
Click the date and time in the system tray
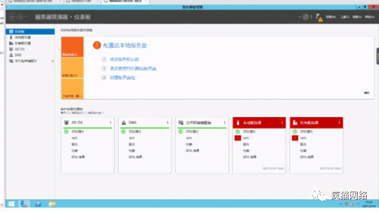pyautogui.click(x=369, y=204)
